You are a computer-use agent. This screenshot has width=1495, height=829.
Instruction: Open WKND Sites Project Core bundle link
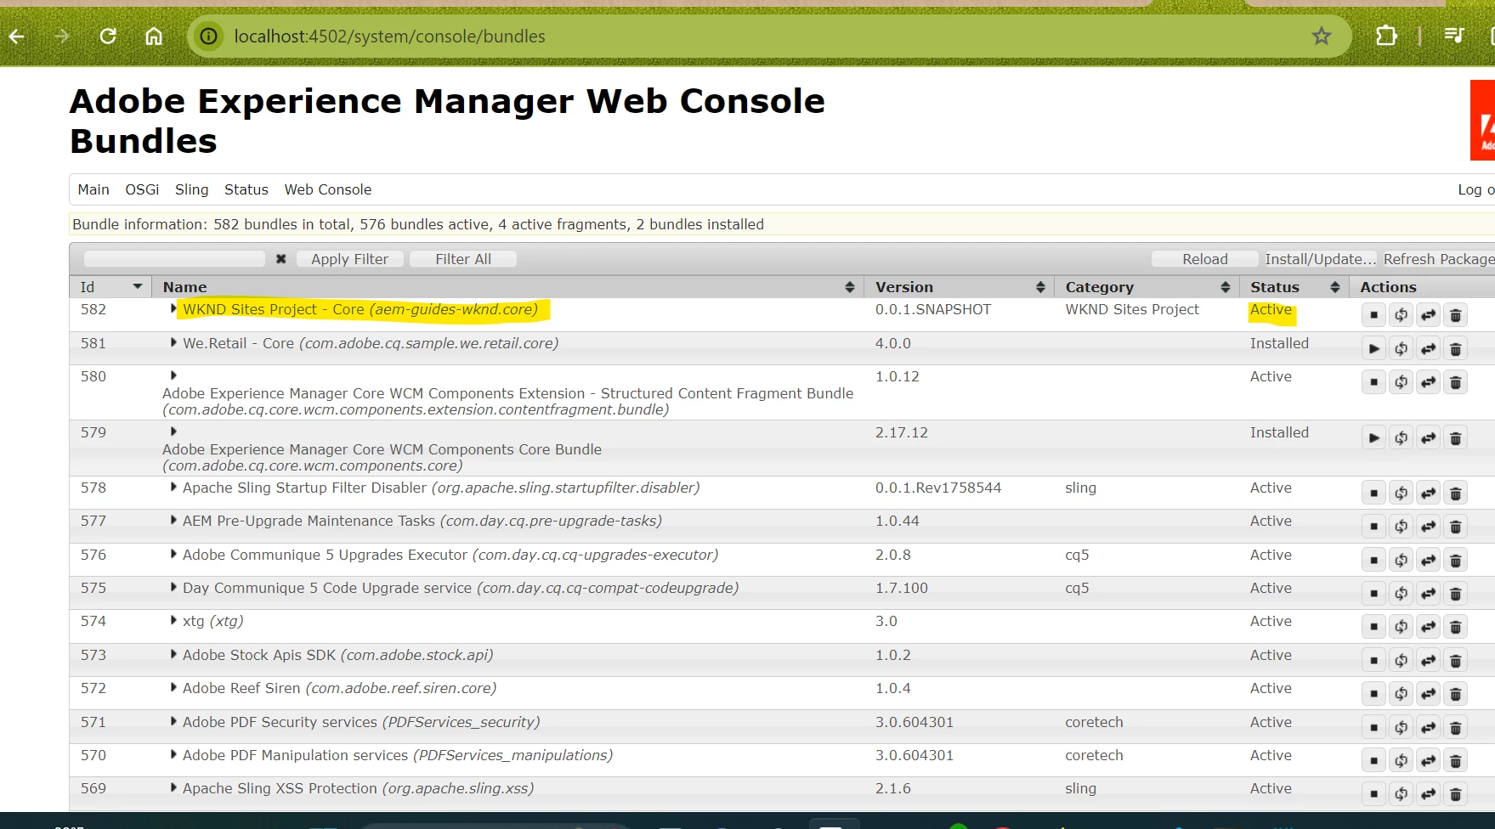pyautogui.click(x=360, y=309)
